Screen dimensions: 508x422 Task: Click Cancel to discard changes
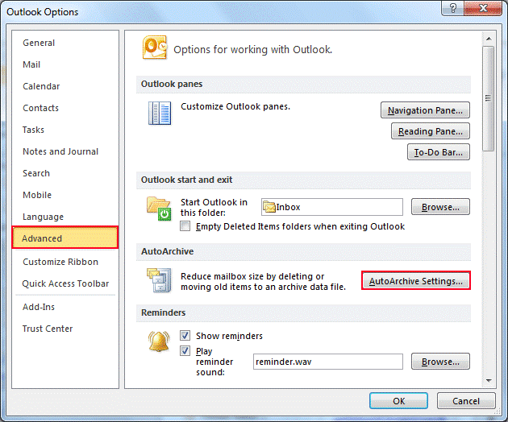466,401
